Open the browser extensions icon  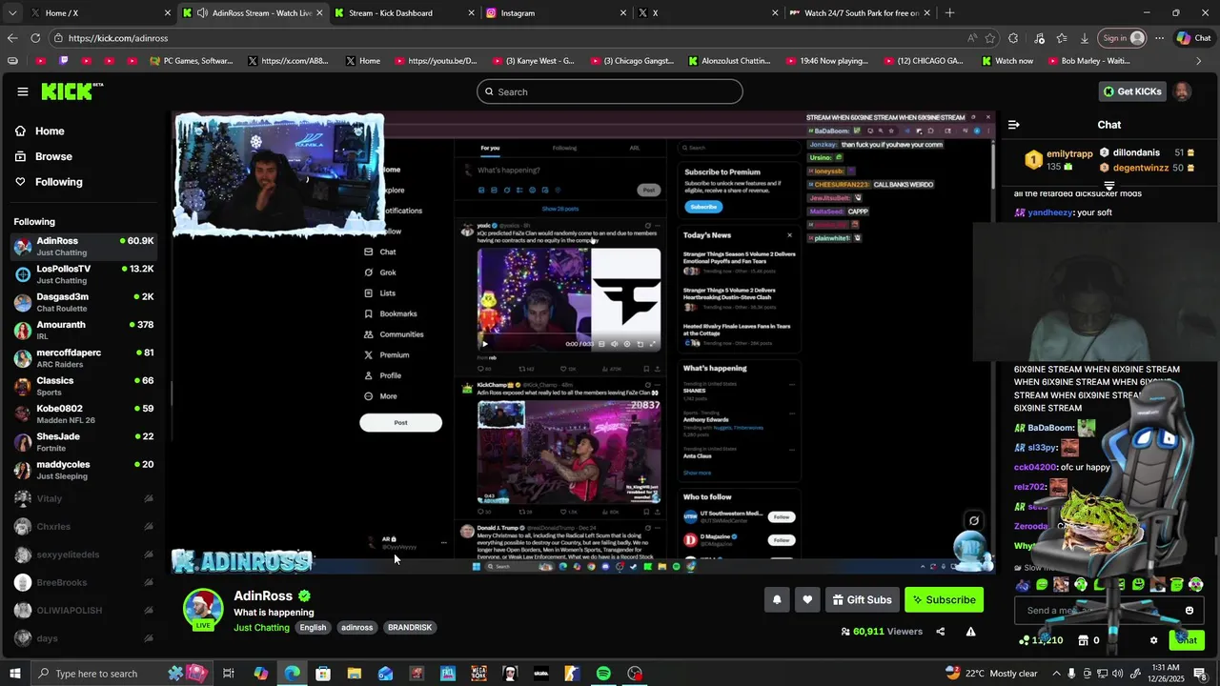pos(1013,38)
